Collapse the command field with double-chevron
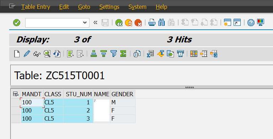 tap(95, 23)
